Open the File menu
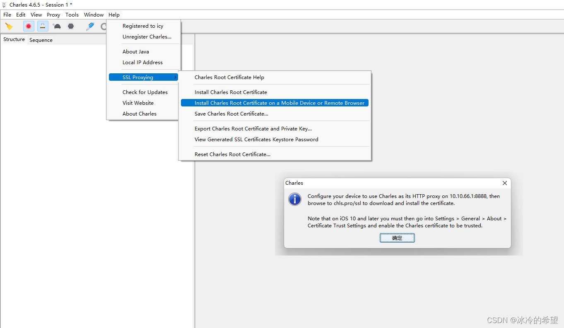The height and width of the screenshot is (328, 564). coord(7,14)
